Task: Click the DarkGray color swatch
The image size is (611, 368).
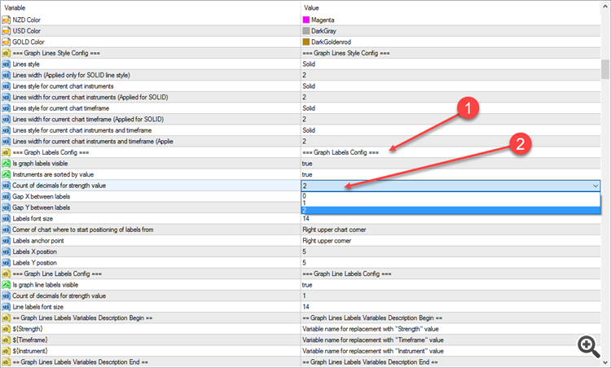Action: coord(306,31)
